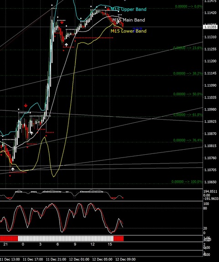Click price axis value 1.11200
The width and height of the screenshot is (219, 262).
[210, 61]
